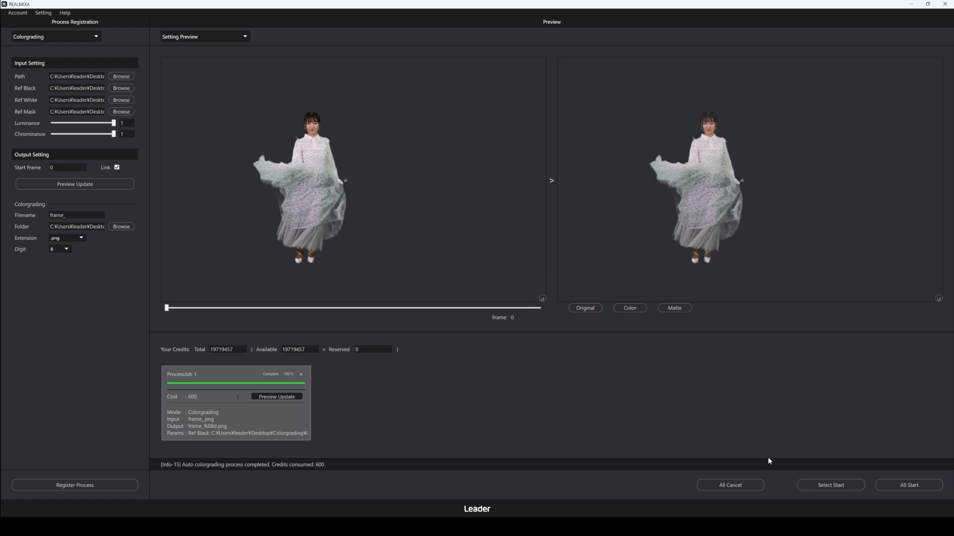
Task: Click the Info-15 status bar message
Action: point(242,465)
